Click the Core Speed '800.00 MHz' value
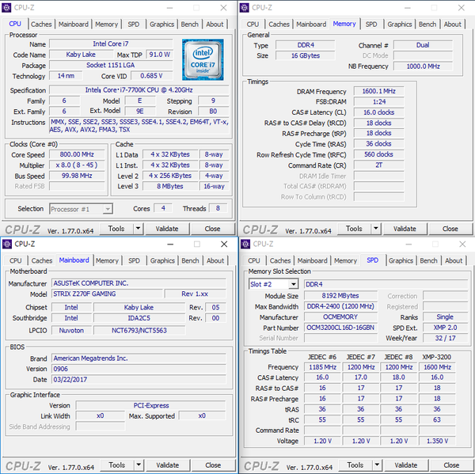 [77, 154]
